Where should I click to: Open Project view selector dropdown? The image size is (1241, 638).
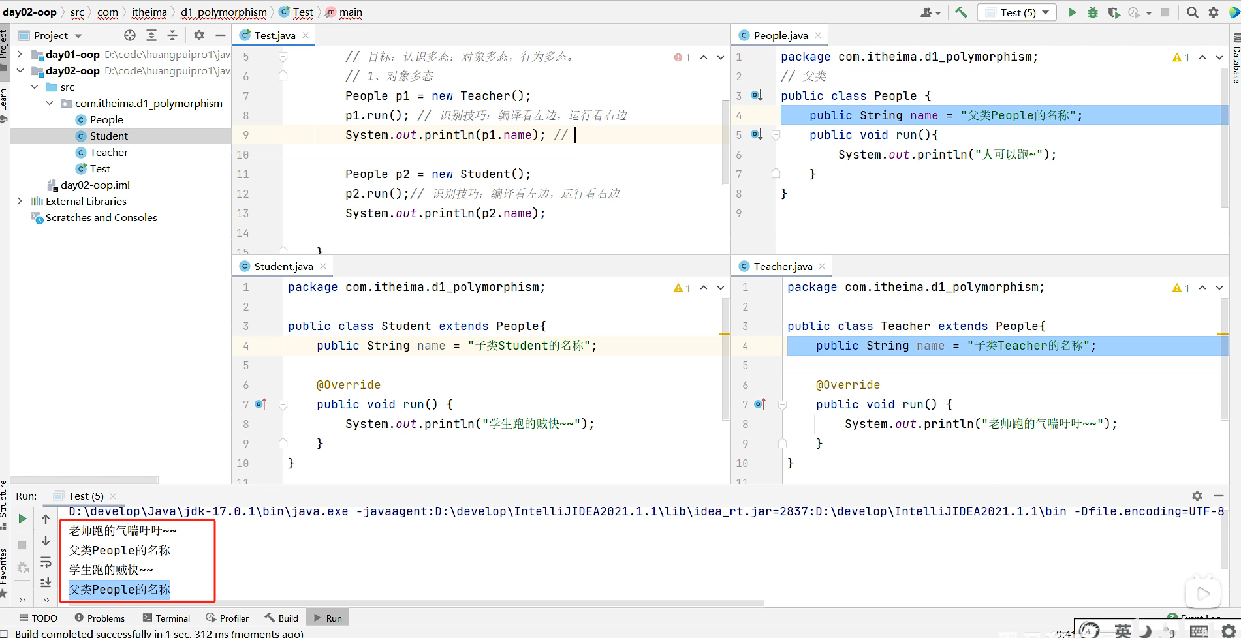(x=78, y=35)
